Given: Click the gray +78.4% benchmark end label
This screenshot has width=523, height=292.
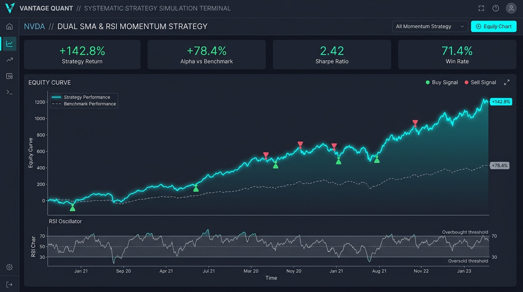Looking at the screenshot, I should [x=499, y=166].
